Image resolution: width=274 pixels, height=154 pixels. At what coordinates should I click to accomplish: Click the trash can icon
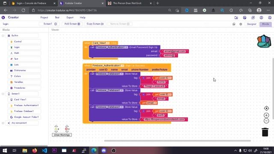pyautogui.click(x=265, y=132)
